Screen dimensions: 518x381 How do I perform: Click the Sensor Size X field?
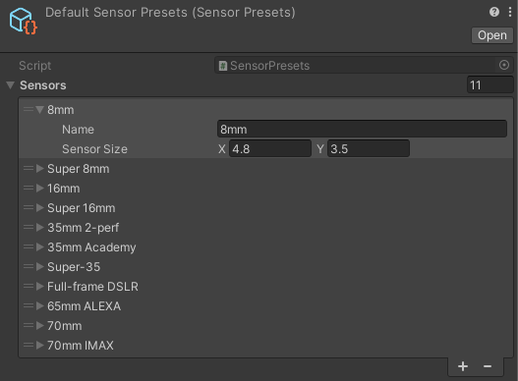(270, 148)
